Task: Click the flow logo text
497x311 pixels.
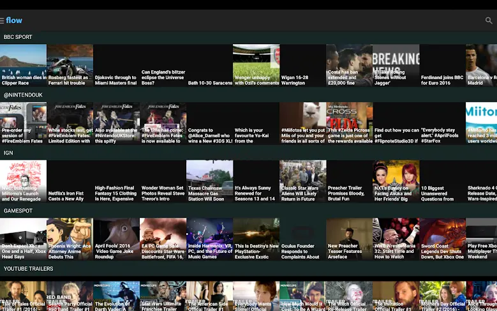Action: pos(14,20)
